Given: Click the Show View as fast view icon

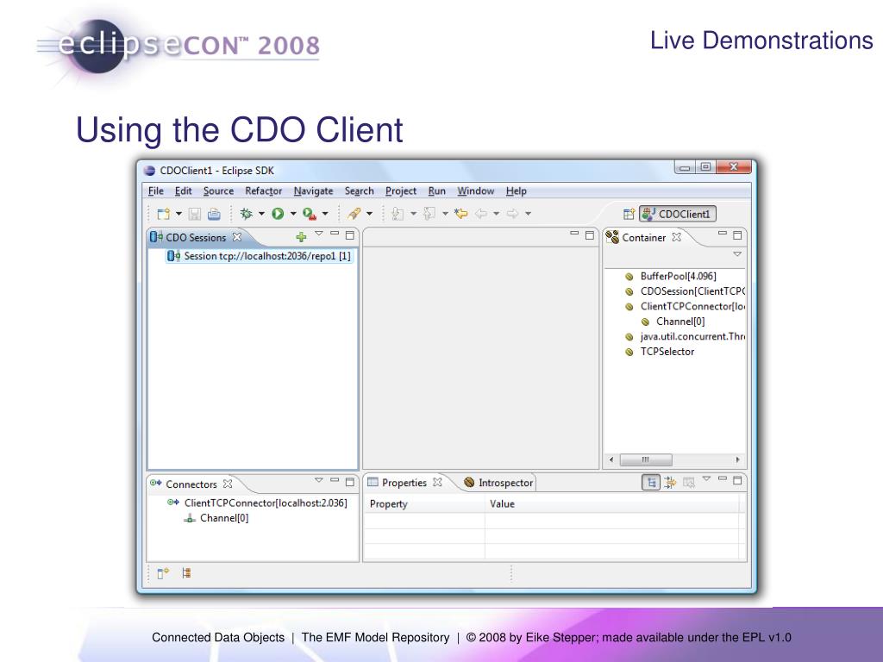Looking at the screenshot, I should click(163, 573).
